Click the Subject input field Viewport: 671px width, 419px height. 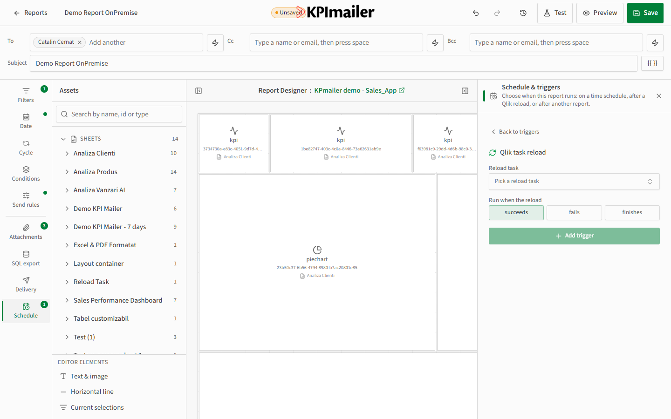pos(333,63)
